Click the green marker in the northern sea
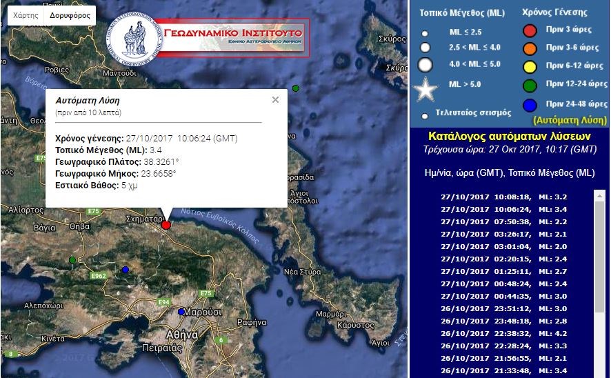 296,88
